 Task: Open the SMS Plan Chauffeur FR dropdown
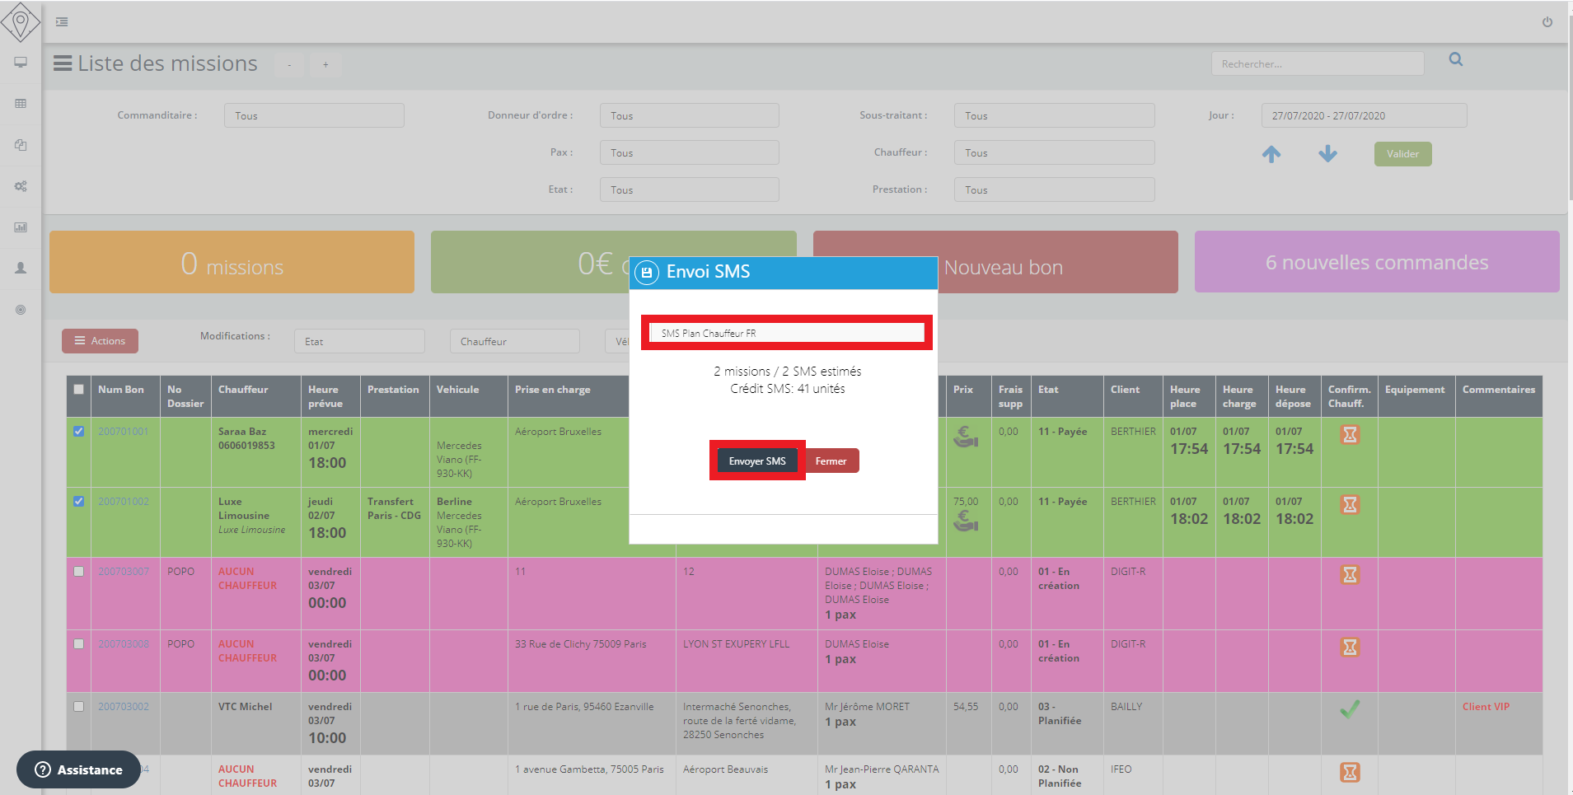pyautogui.click(x=786, y=333)
